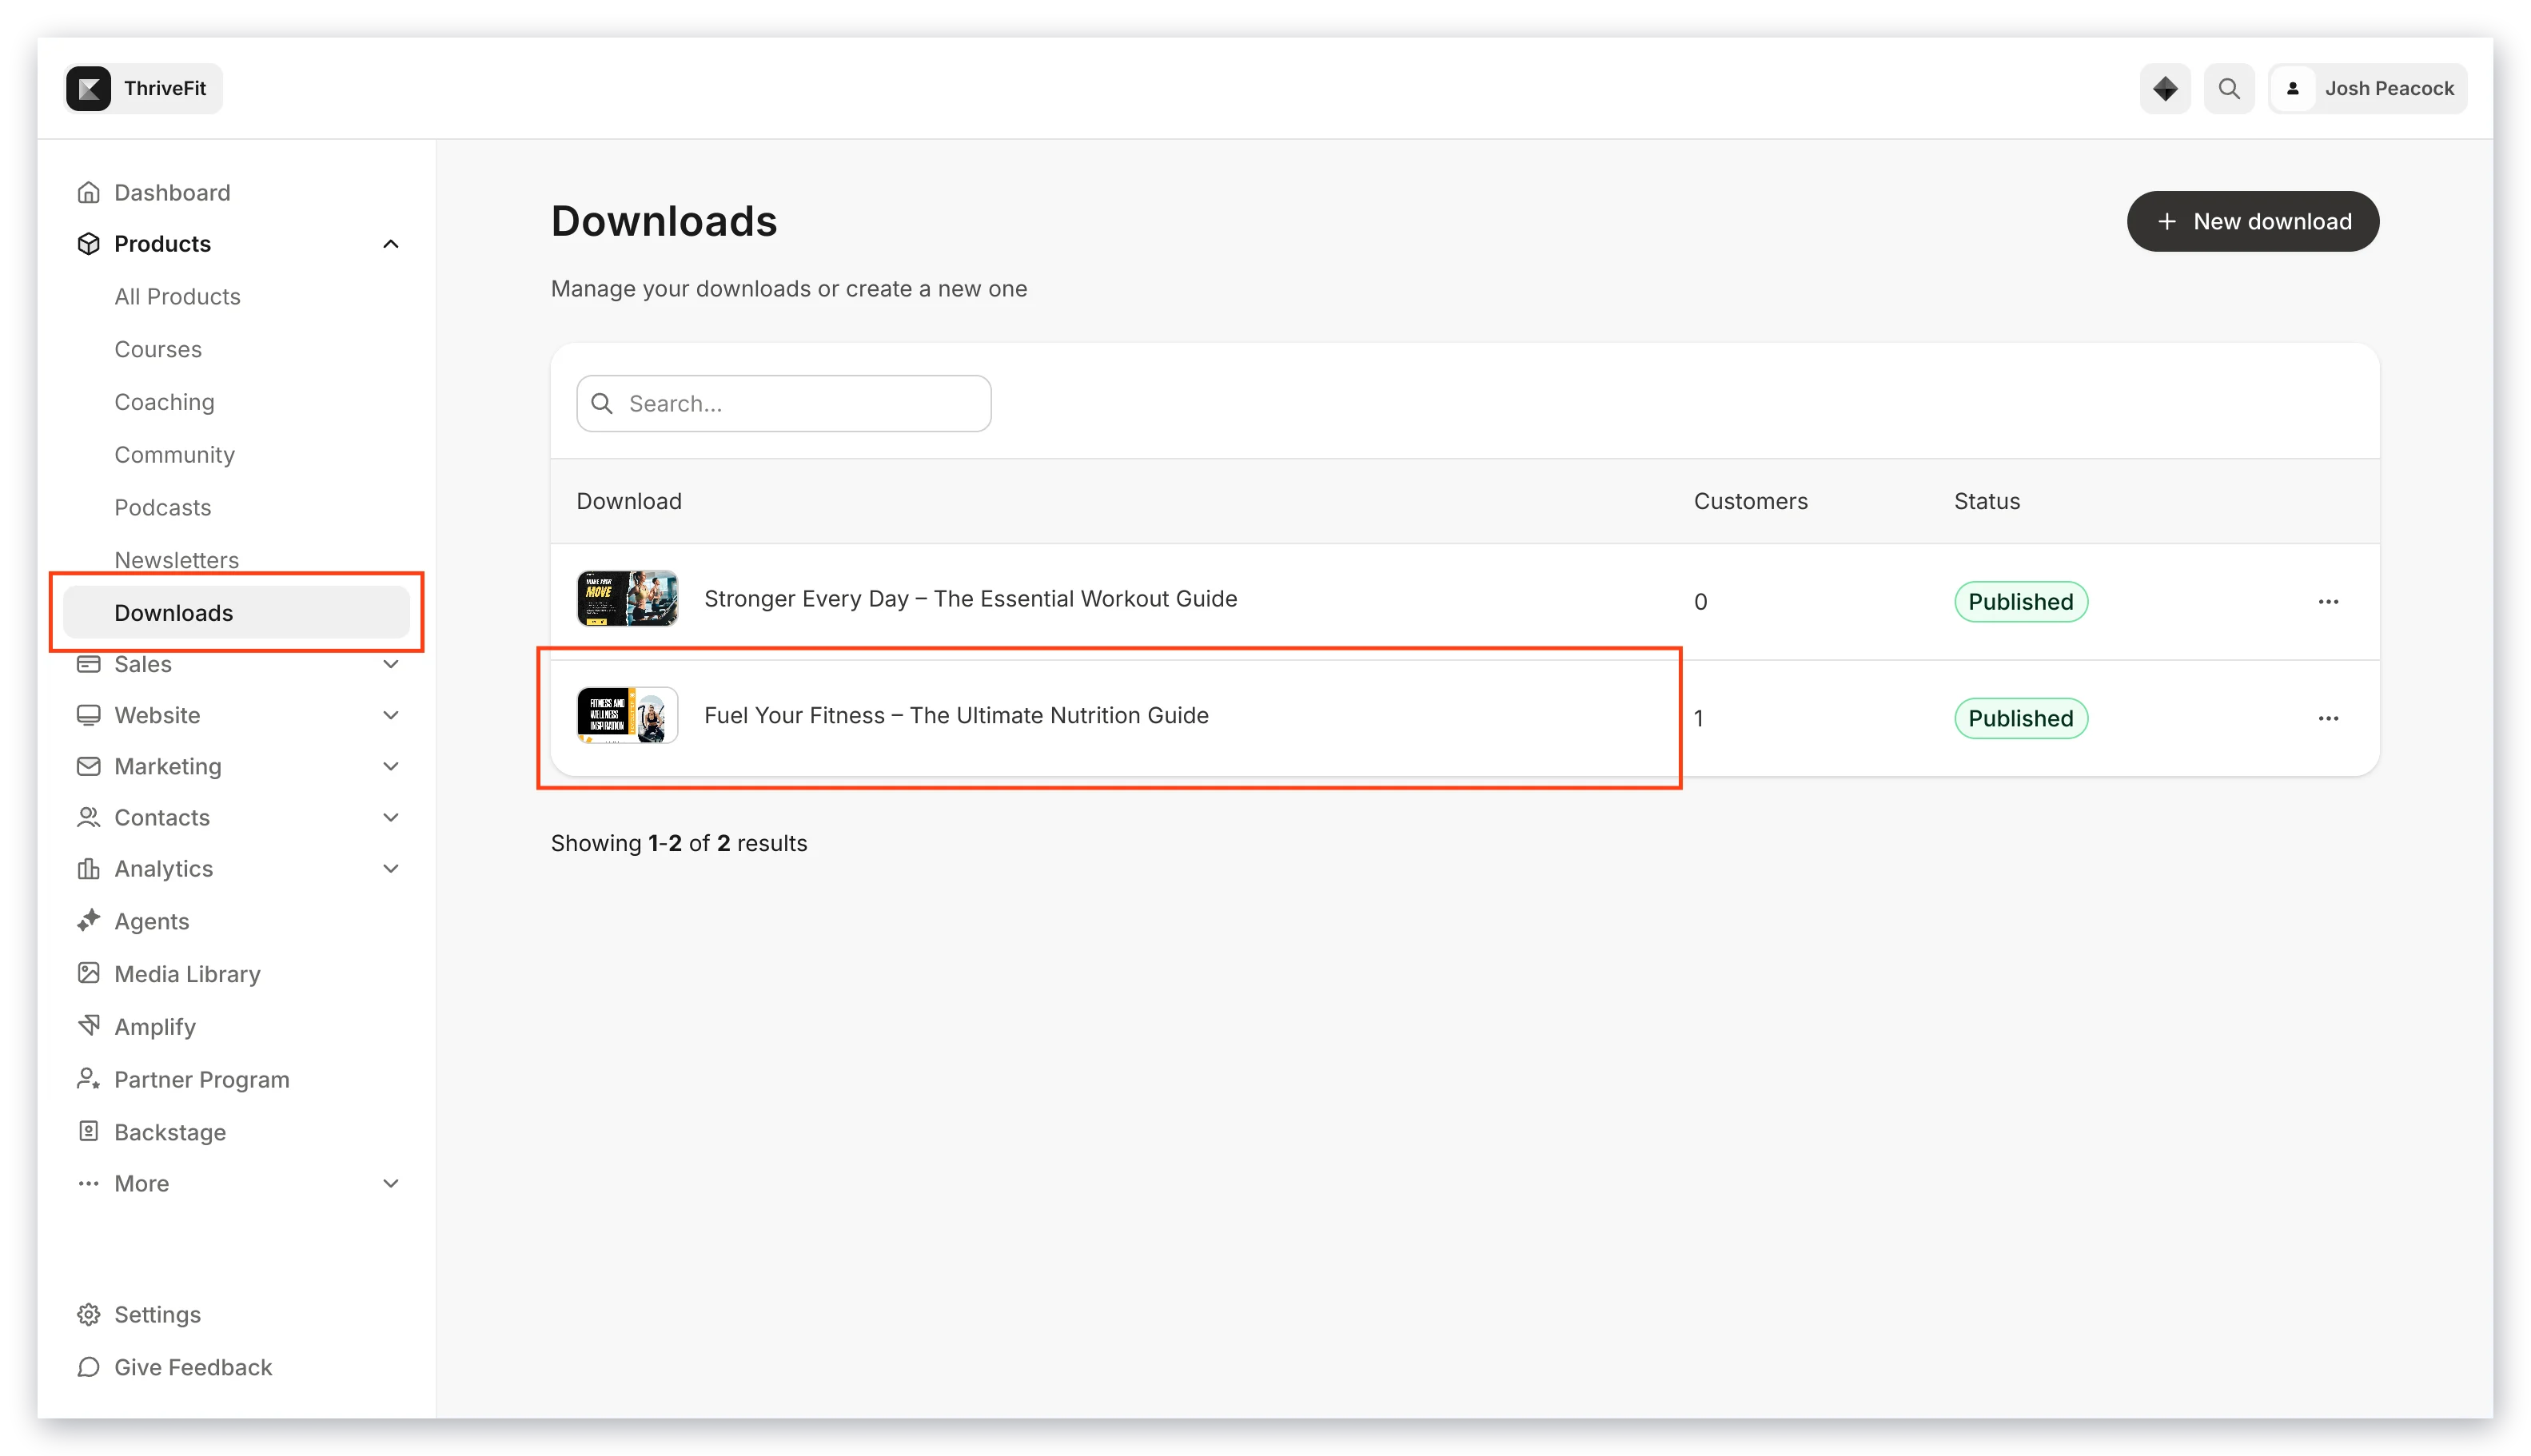Click the magnifier icon inside the search box
This screenshot has height=1456, width=2531.
pos(601,403)
